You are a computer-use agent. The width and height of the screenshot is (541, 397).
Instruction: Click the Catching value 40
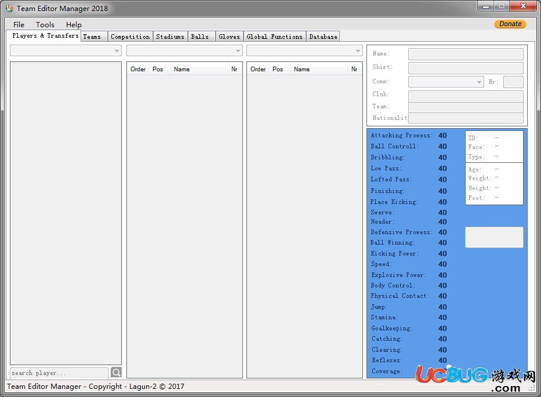click(x=442, y=338)
